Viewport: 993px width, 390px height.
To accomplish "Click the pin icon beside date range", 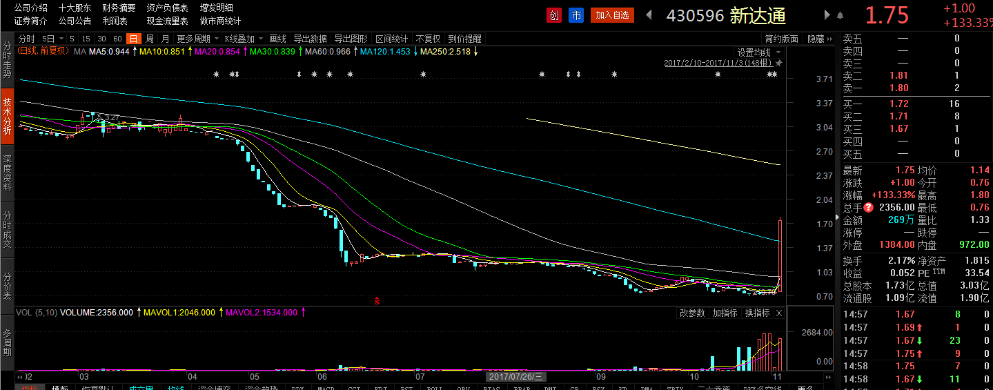I will 780,63.
